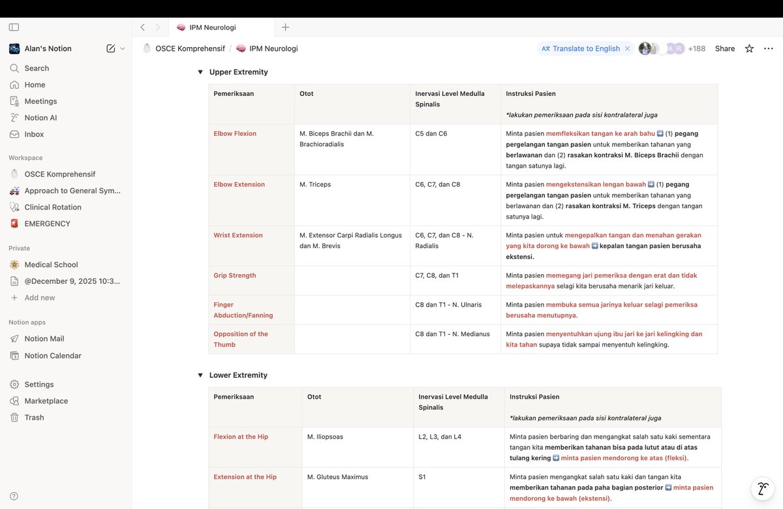
Task: Open the help question mark icon
Action: tap(14, 496)
